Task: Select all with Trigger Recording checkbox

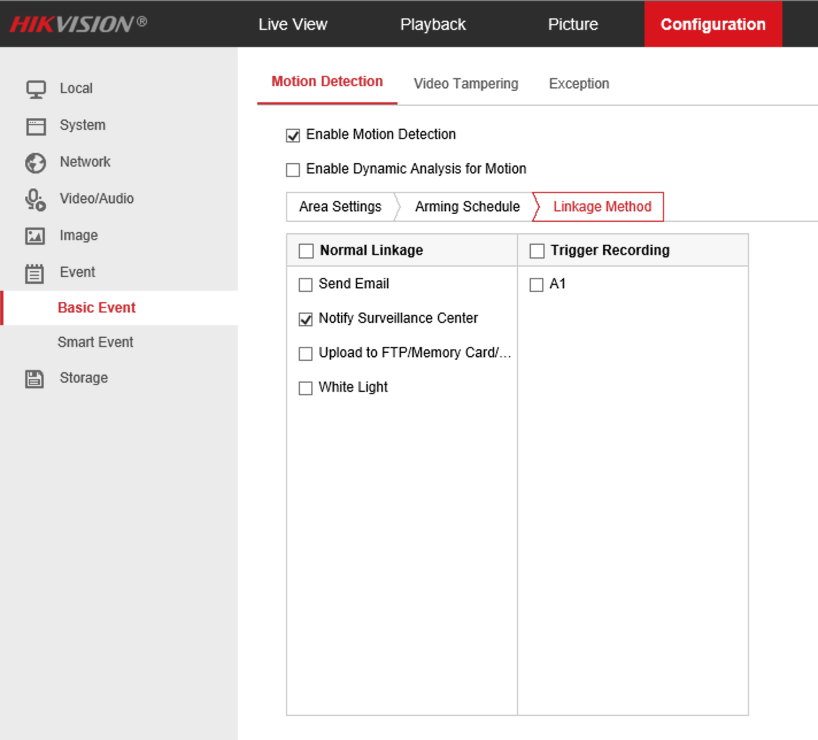Action: click(x=537, y=251)
